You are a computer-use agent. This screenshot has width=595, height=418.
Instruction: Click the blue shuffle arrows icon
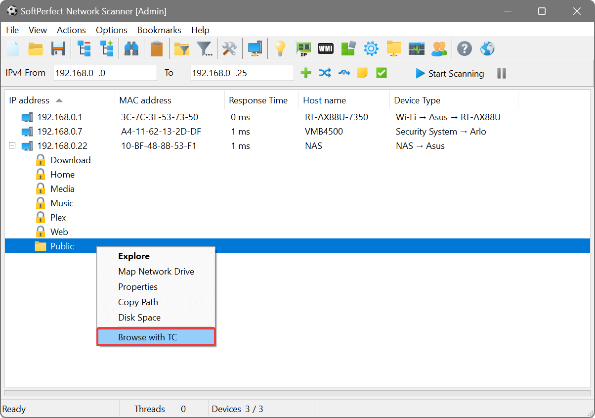coord(325,73)
